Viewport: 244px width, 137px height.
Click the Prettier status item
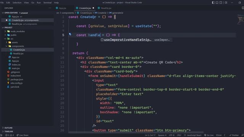[234, 135]
